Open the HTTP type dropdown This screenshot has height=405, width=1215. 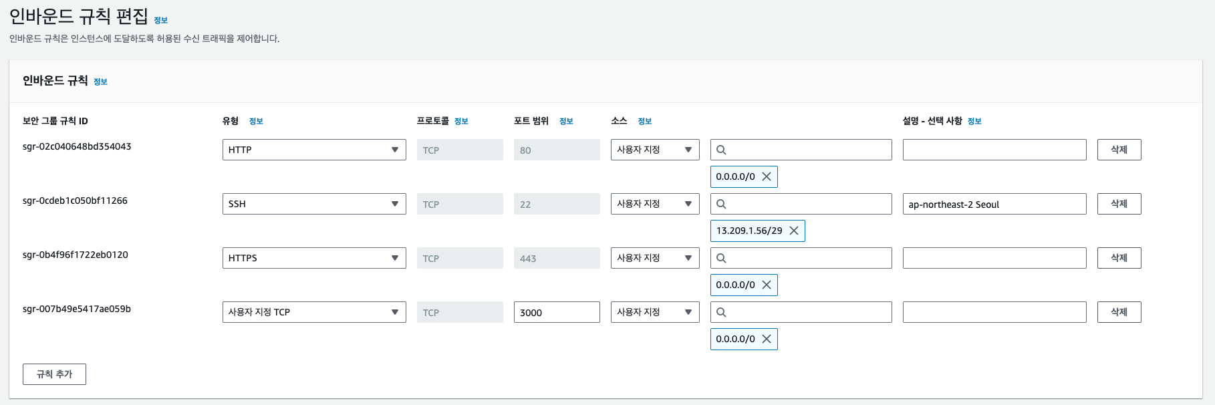click(314, 150)
